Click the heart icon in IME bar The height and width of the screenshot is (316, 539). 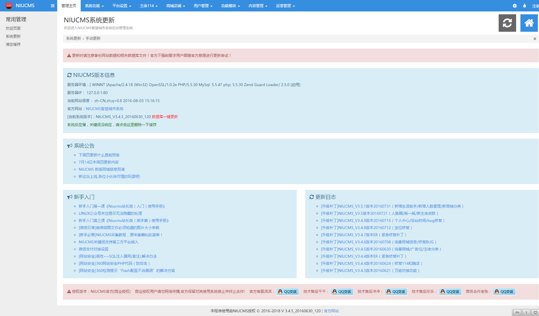[x=535, y=312]
